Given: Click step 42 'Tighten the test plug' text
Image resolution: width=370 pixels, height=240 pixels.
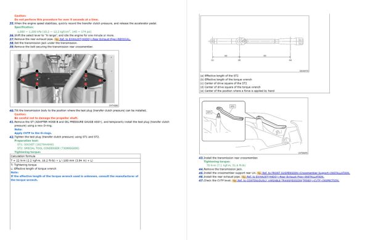Looking at the screenshot, I should click(x=57, y=137).
